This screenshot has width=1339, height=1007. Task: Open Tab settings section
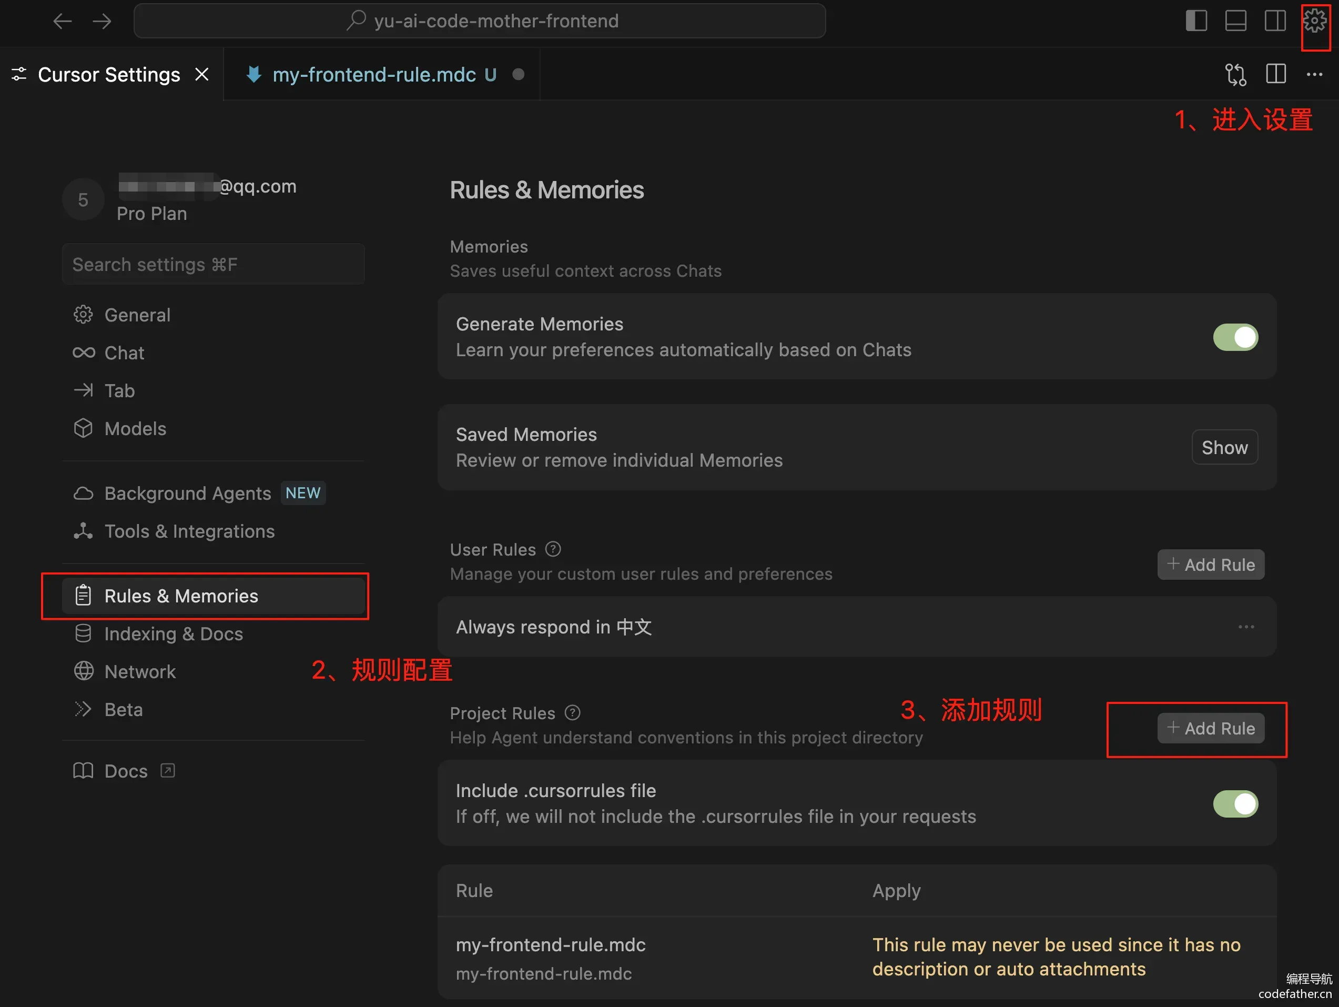213,390
